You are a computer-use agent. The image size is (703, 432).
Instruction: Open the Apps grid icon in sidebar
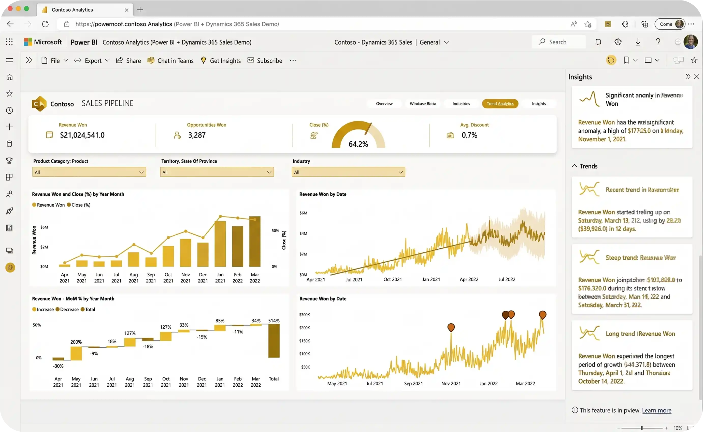[x=9, y=177]
